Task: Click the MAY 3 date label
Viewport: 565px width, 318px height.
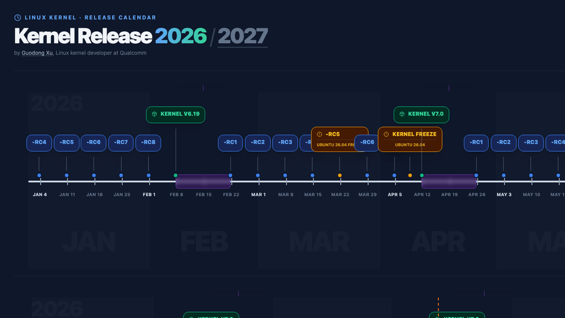Action: [504, 195]
